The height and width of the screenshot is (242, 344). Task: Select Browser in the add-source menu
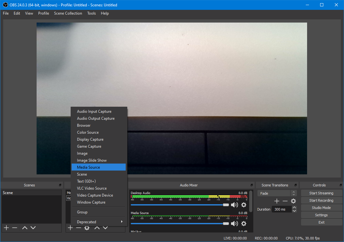99,125
